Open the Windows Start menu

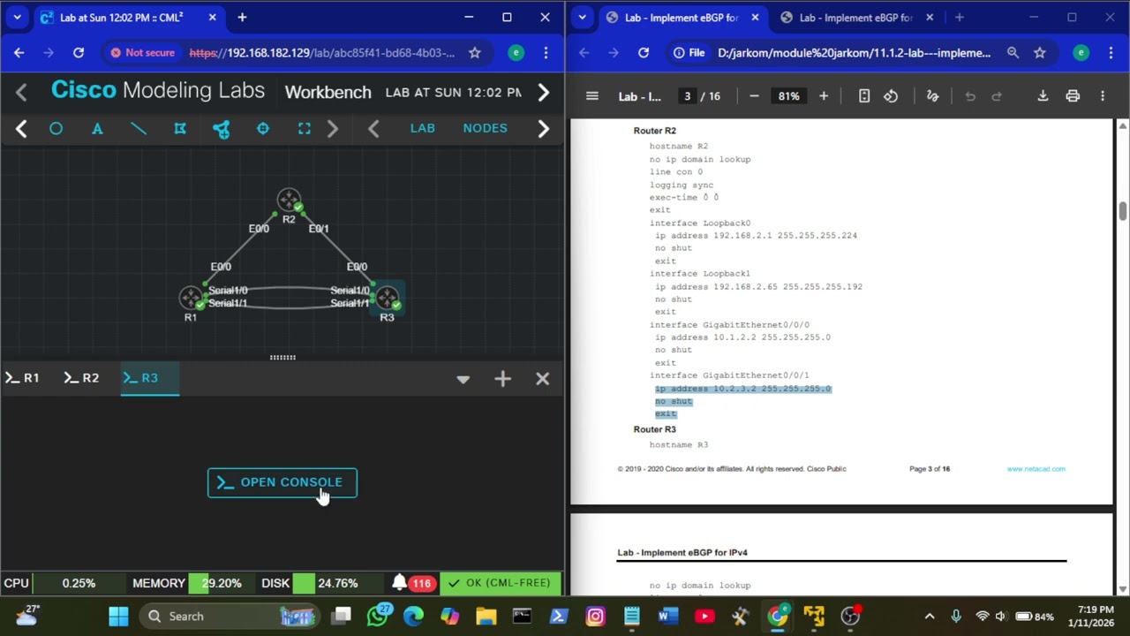click(118, 617)
